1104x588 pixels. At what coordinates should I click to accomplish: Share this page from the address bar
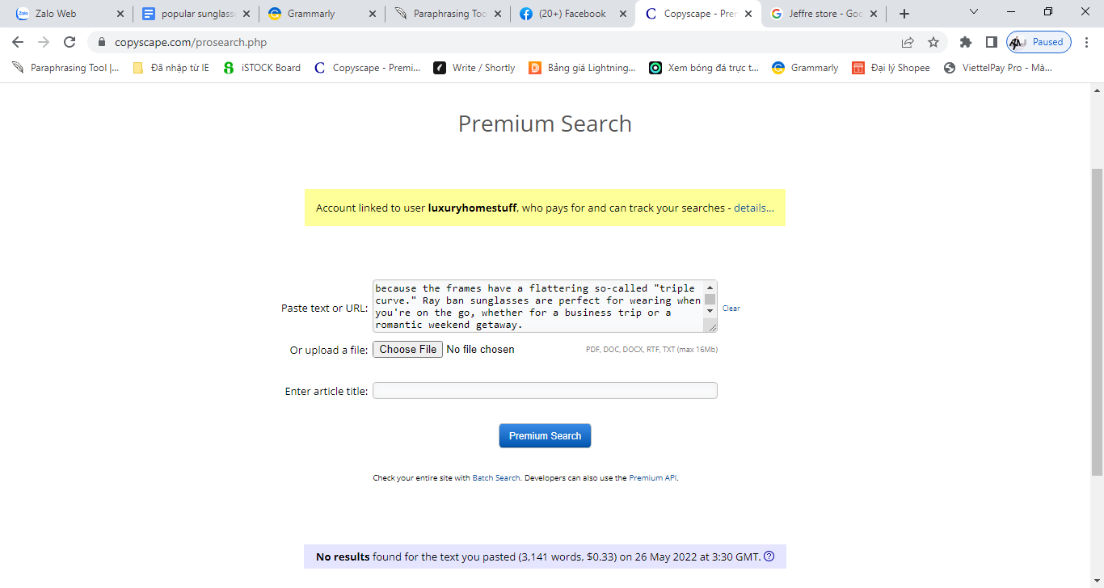(x=908, y=42)
